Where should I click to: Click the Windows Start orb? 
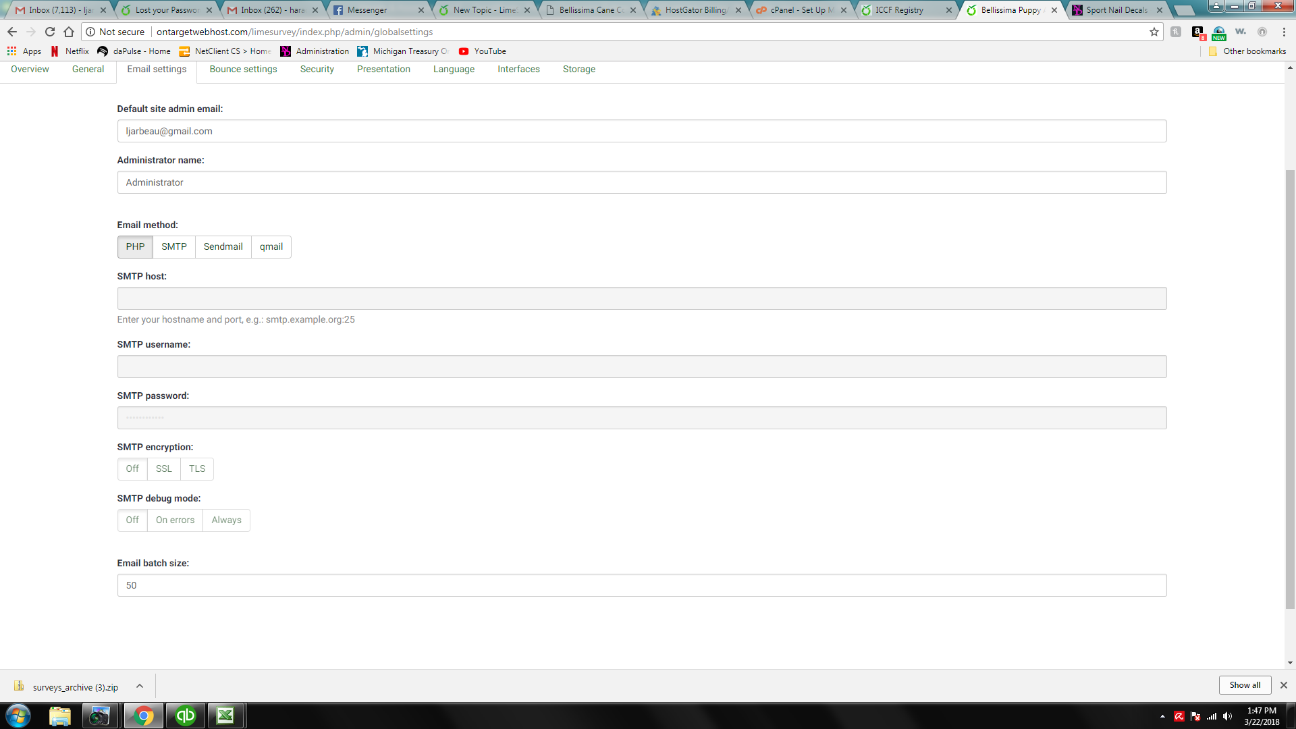[18, 715]
